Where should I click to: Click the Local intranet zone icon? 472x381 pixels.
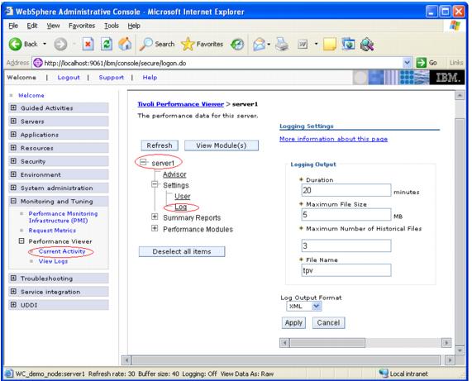[x=384, y=374]
